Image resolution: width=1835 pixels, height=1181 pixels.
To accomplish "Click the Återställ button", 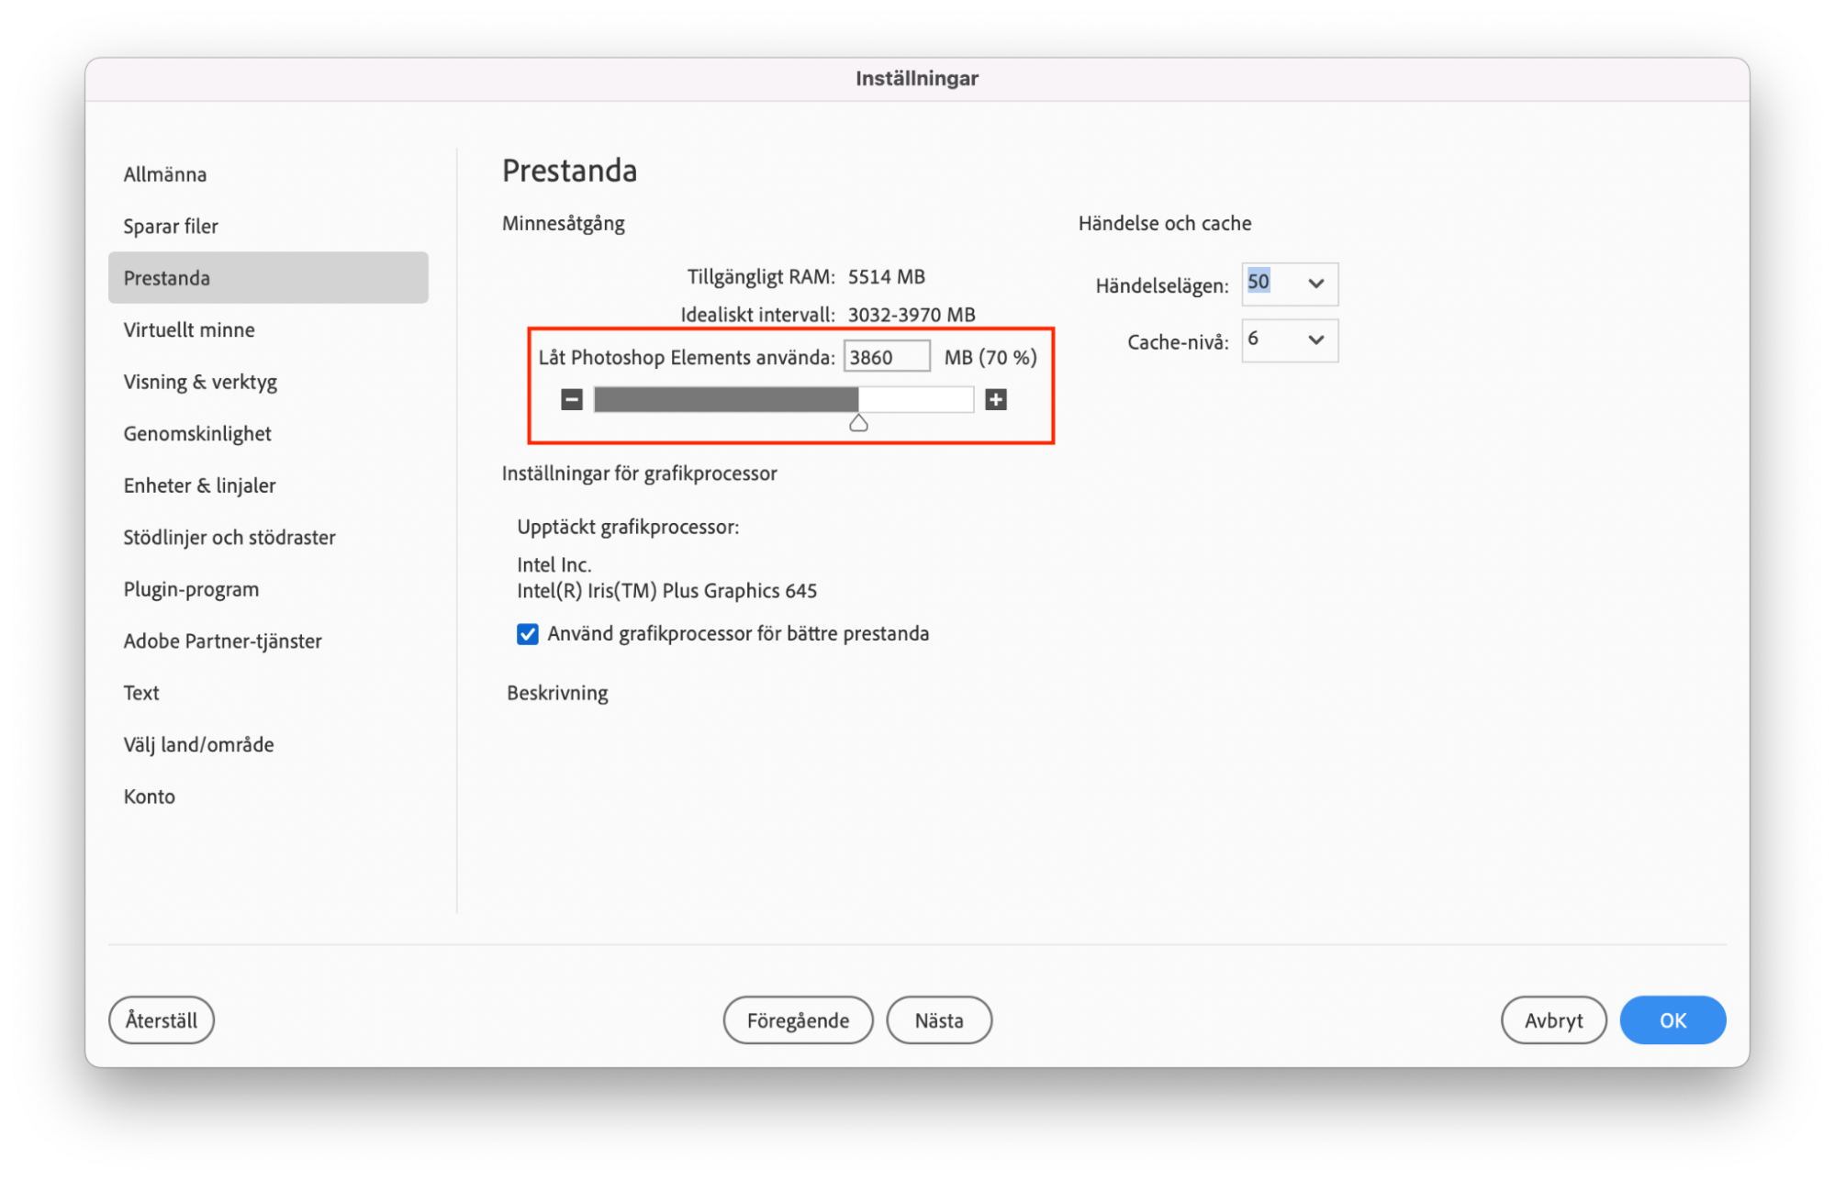I will click(162, 1020).
